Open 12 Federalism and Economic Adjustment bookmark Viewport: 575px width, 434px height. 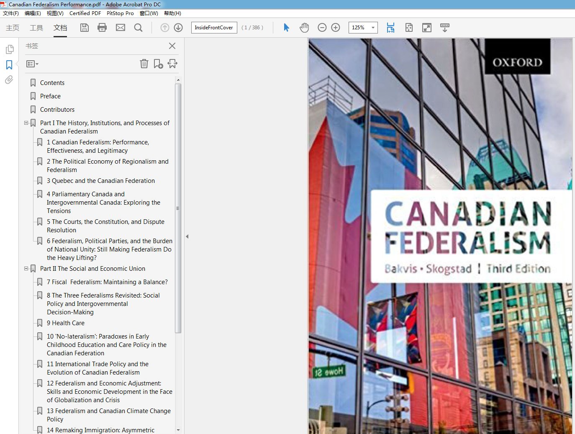pyautogui.click(x=110, y=392)
